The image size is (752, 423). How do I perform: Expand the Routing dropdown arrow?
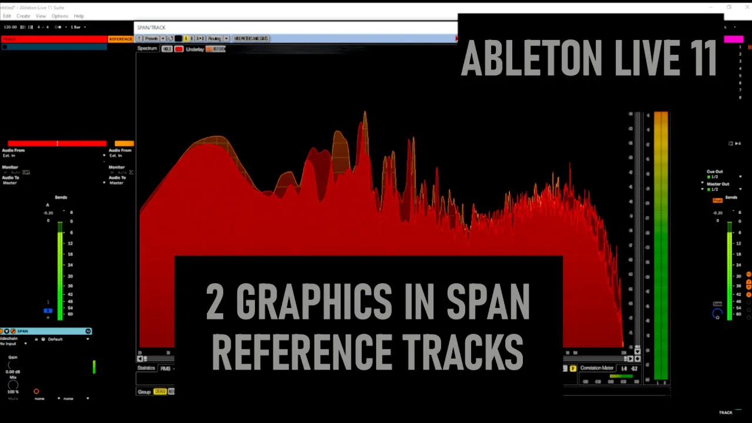[x=226, y=38]
